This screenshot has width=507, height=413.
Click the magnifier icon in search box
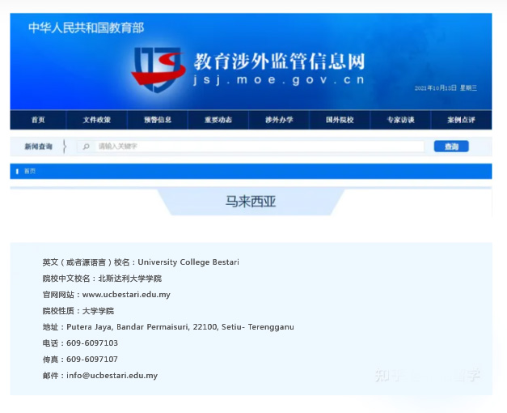tap(87, 147)
